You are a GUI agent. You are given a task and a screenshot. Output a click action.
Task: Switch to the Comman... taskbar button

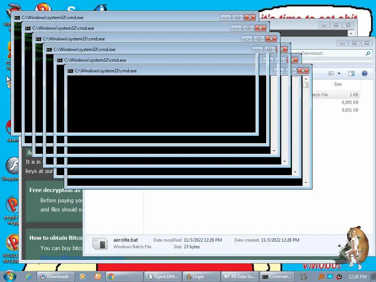tap(278, 276)
